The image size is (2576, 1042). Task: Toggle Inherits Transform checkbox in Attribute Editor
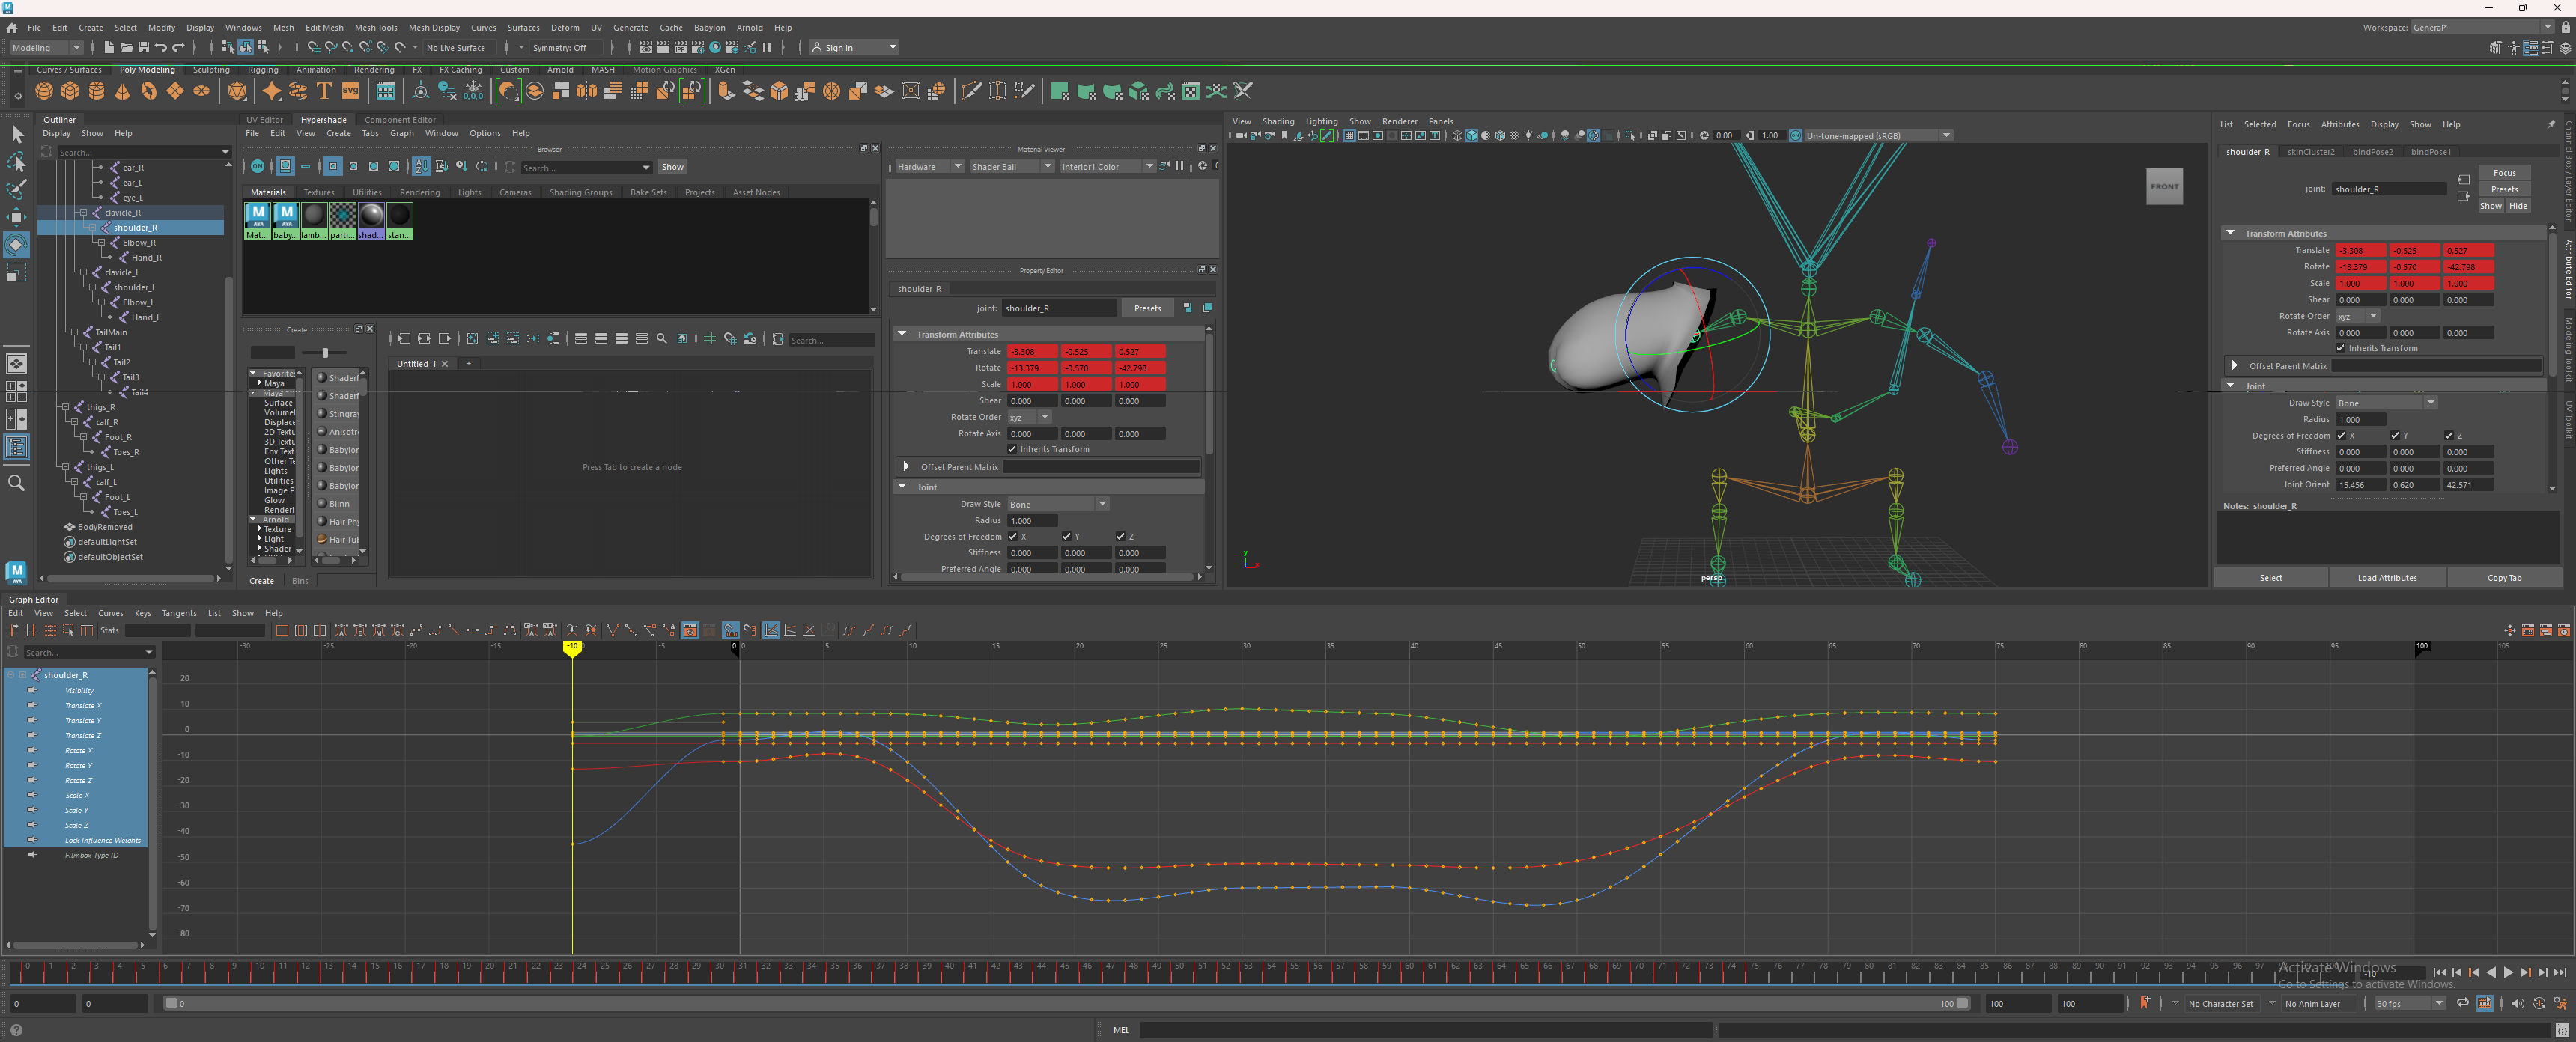[2341, 348]
